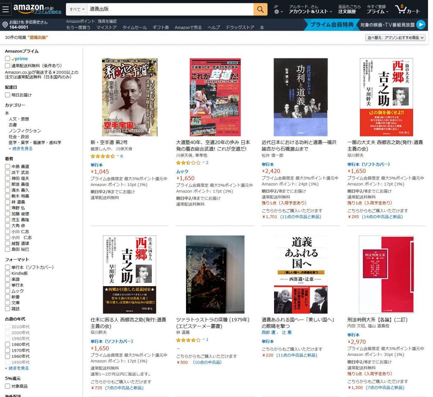The image size is (433, 397).
Task: Check the 楽譜 format filter
Action: 8,279
